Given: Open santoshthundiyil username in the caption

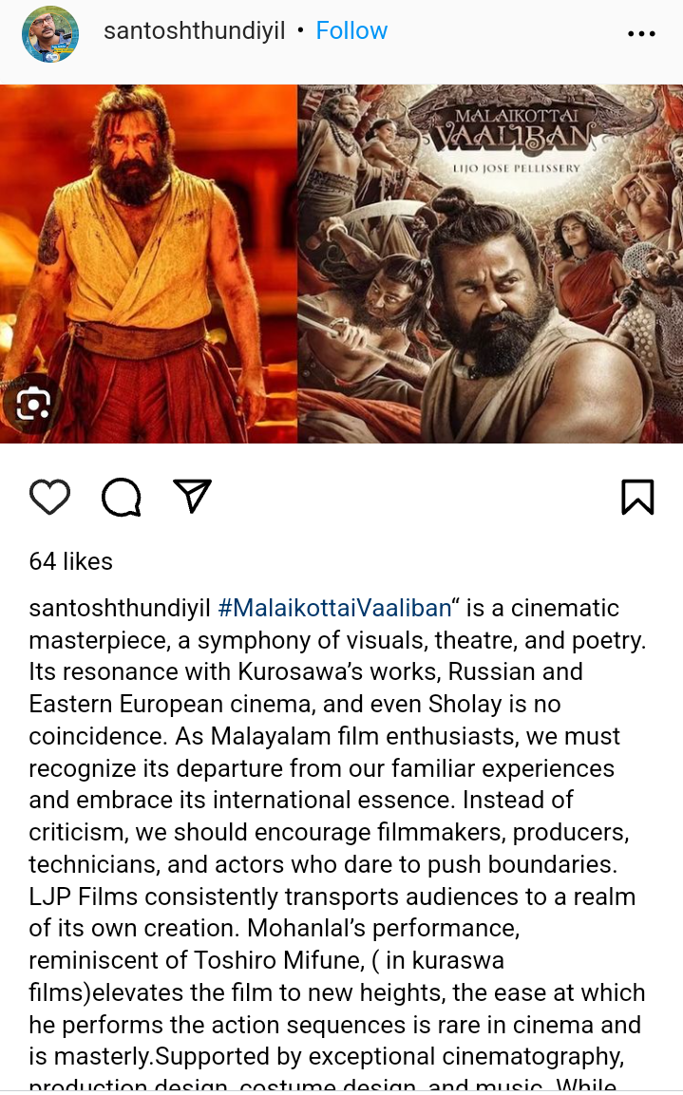Looking at the screenshot, I should (x=120, y=608).
